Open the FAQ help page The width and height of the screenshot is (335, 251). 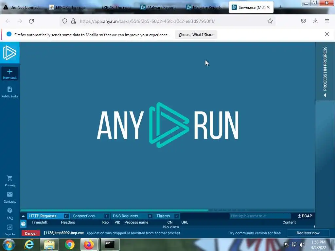click(9, 214)
